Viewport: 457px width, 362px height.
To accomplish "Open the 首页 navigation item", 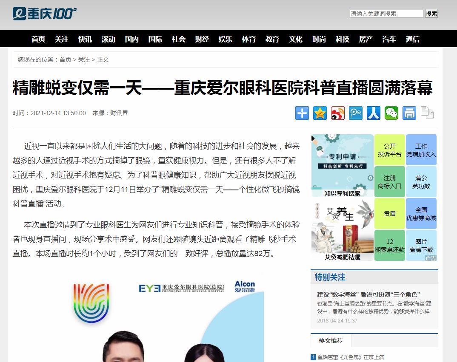I will click(x=38, y=39).
